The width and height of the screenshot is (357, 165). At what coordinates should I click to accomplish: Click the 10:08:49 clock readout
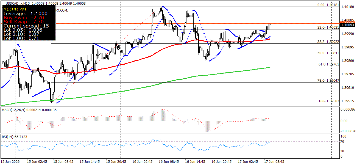coord(15,9)
